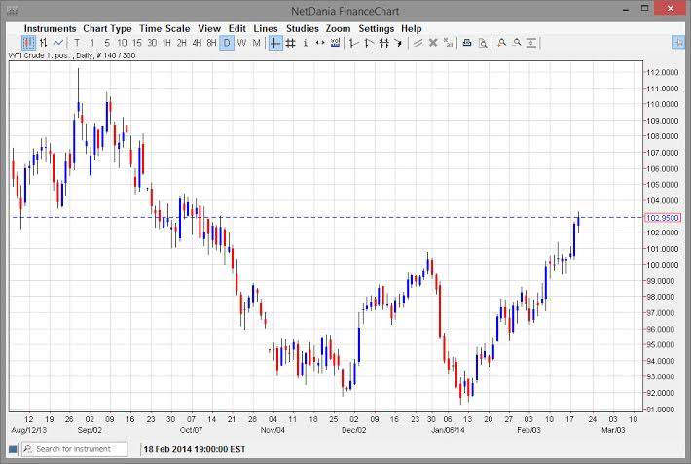Viewport: 691px width, 464px height.
Task: Click the pin icon at toolbar right
Action: click(678, 43)
